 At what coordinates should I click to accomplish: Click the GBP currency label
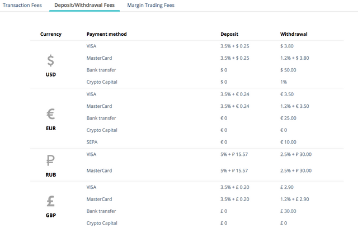pos(51,215)
